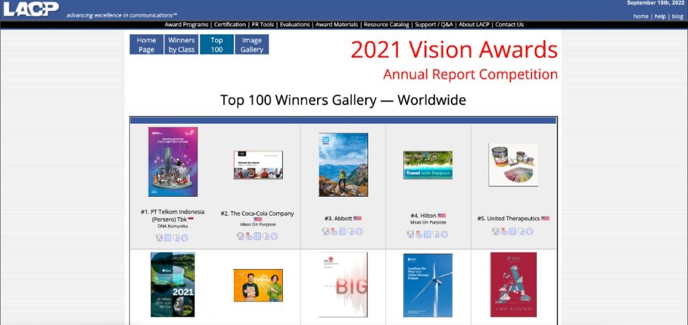Open the Home Page tab
The height and width of the screenshot is (325, 688).
pos(146,45)
